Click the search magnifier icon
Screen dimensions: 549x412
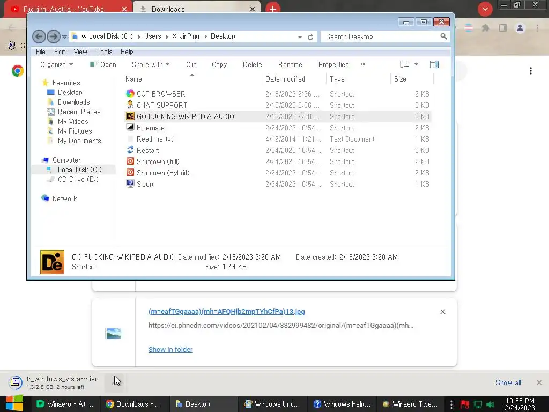click(x=443, y=36)
